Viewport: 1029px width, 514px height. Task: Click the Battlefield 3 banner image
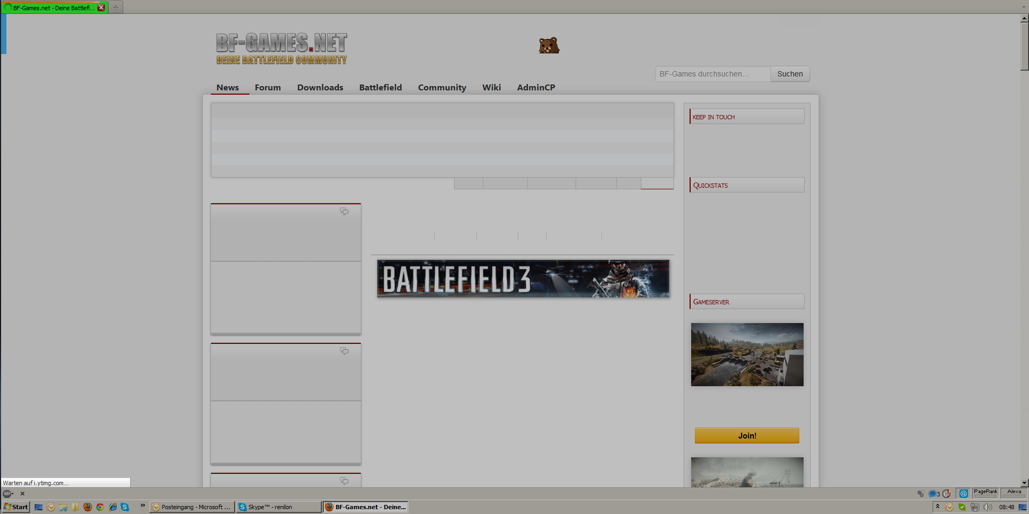coord(523,279)
